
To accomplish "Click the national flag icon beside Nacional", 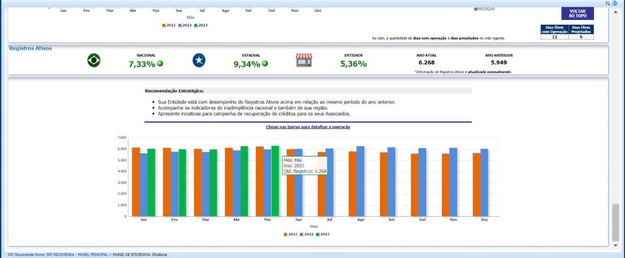I will click(94, 60).
